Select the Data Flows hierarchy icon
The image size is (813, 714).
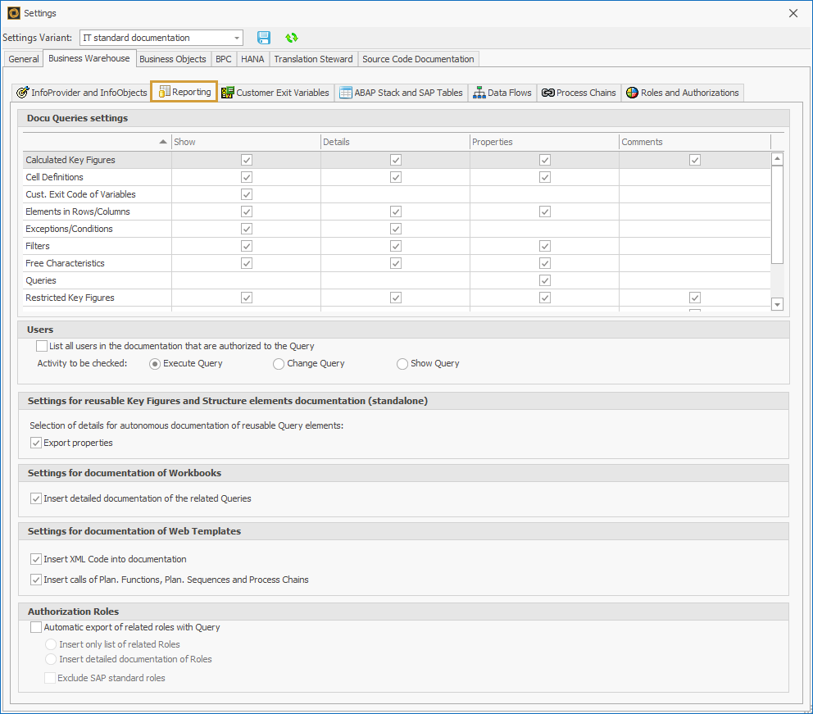(479, 92)
